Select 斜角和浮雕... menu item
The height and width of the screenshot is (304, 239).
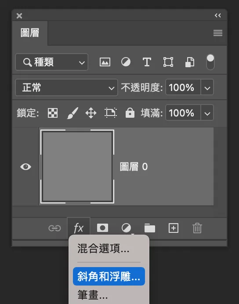click(109, 276)
